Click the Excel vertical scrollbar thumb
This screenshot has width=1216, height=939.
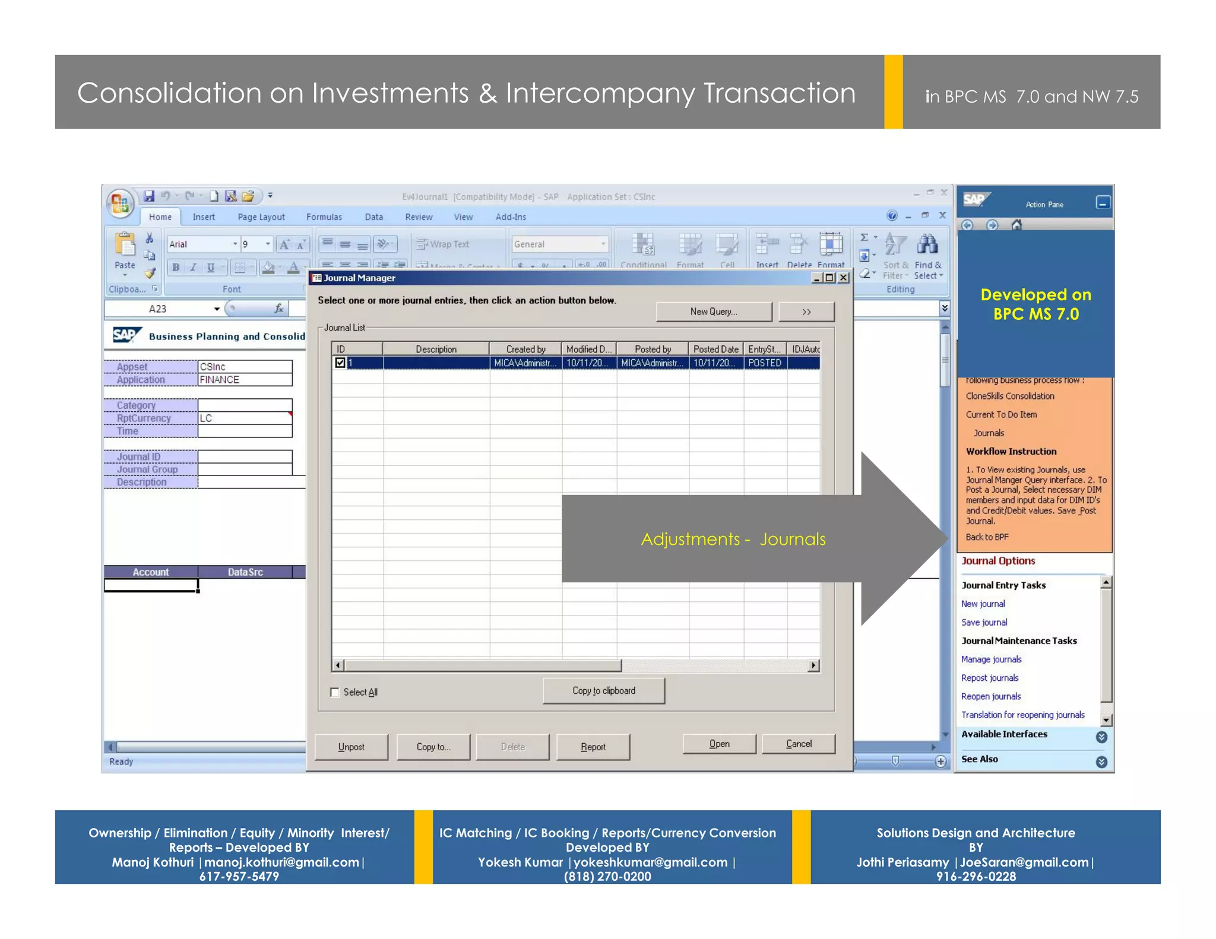[x=945, y=360]
